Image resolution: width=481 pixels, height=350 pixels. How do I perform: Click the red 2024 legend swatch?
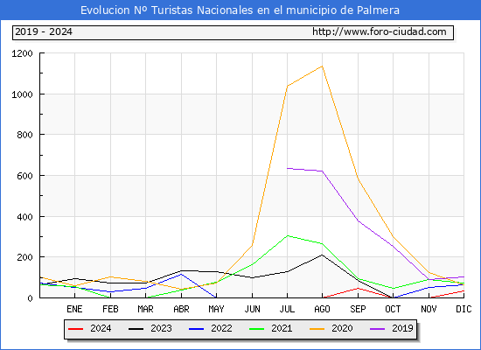[75, 329]
